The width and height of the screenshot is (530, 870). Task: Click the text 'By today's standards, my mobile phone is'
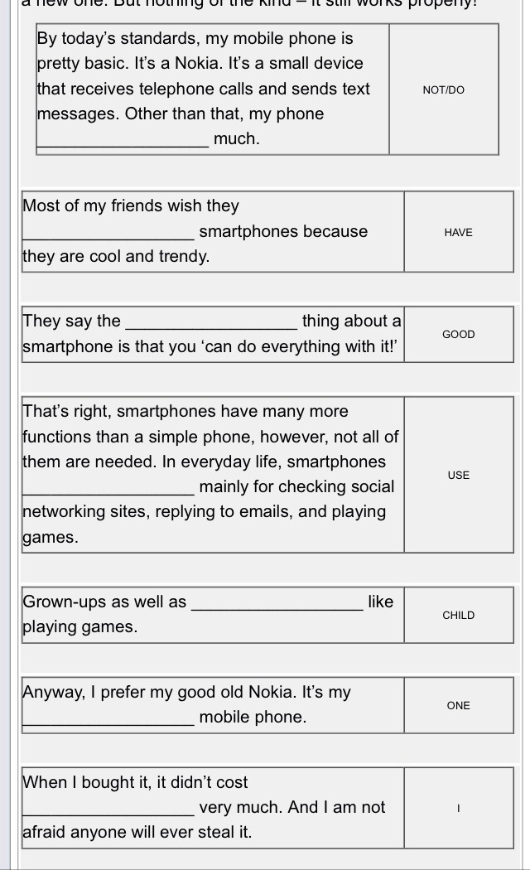(195, 38)
